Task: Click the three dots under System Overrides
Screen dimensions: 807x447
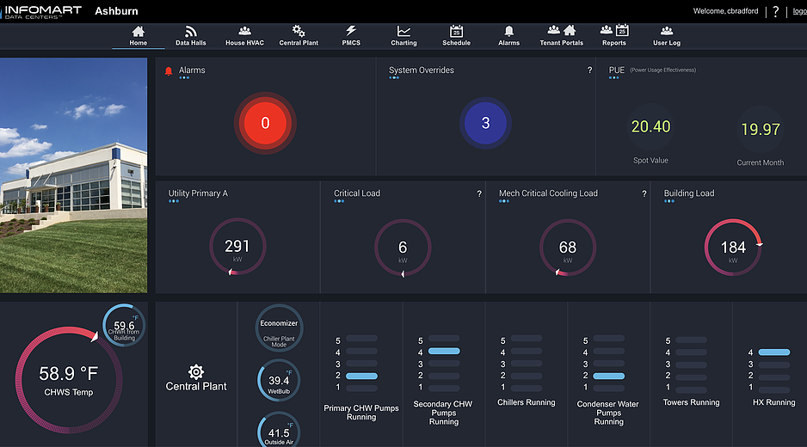Action: click(394, 77)
